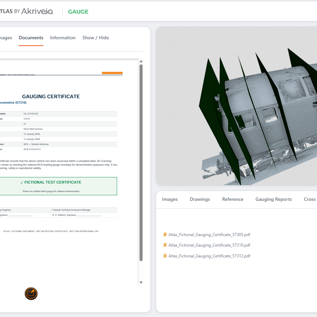Click the 3D locomotive scan viewer
Image resolution: width=317 pixels, height=317 pixels.
click(x=236, y=106)
